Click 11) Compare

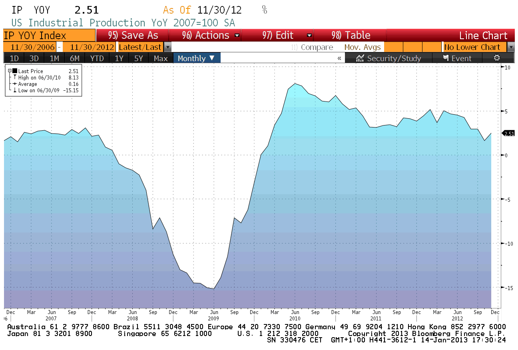click(x=312, y=47)
